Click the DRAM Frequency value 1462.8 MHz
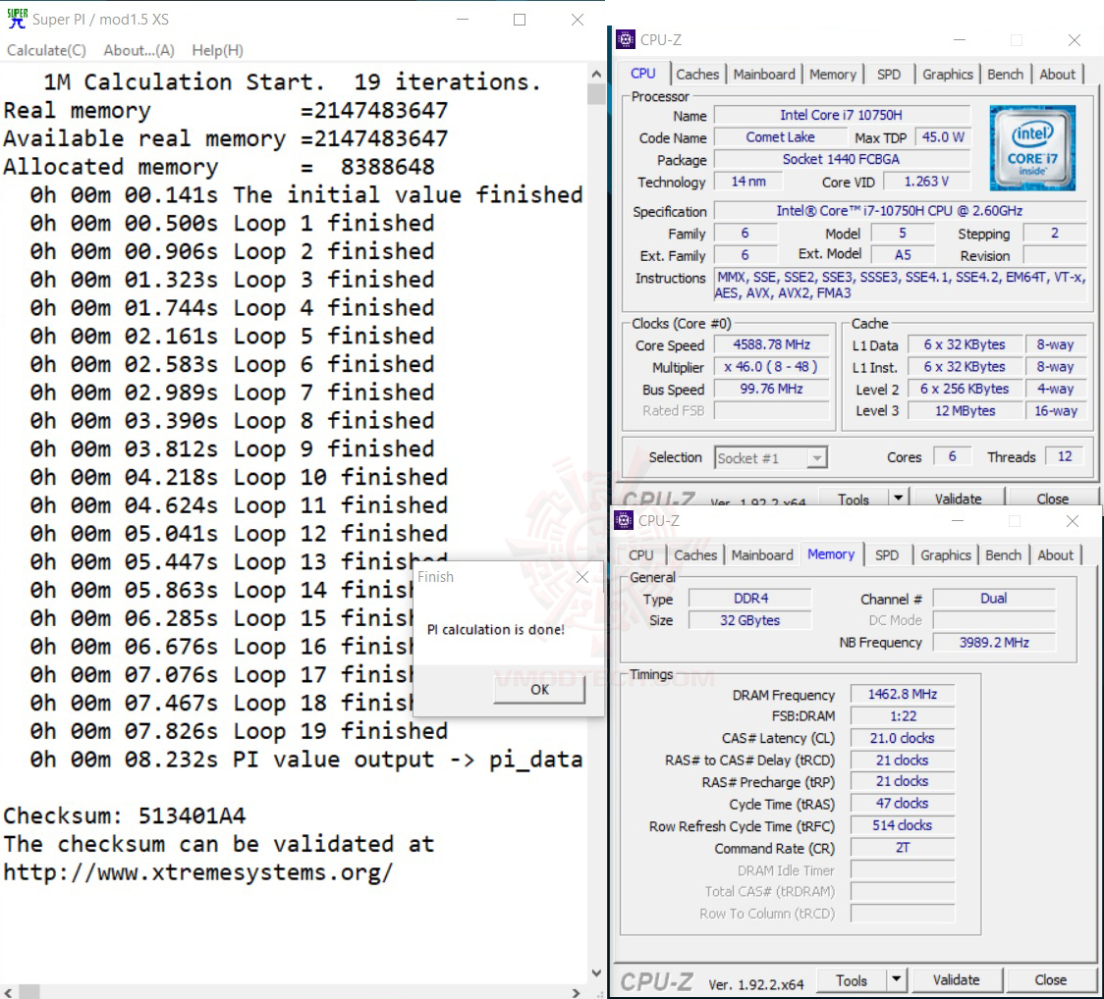The width and height of the screenshot is (1104, 999). coord(902,695)
